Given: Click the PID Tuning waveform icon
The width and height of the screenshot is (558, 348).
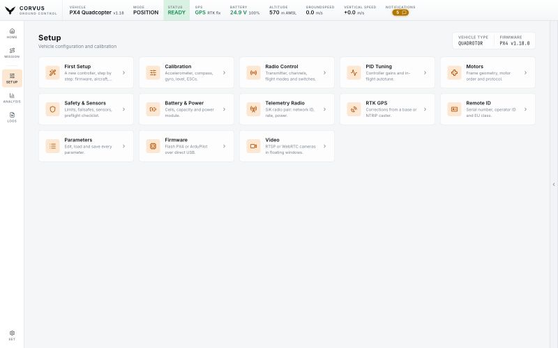Looking at the screenshot, I should point(354,73).
